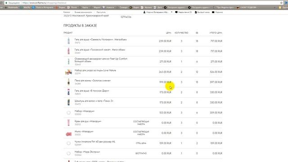Open product image of Свежесть Испании shower gel
288x162 pixels.
[x=68, y=41]
